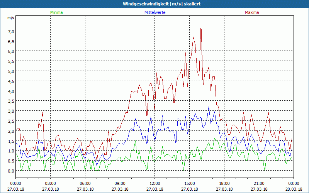Click the 'm/s' axis unit label
309x193 pixels.
(x=11, y=18)
